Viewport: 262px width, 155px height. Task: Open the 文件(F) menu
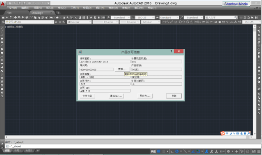pyautogui.click(x=13, y=8)
